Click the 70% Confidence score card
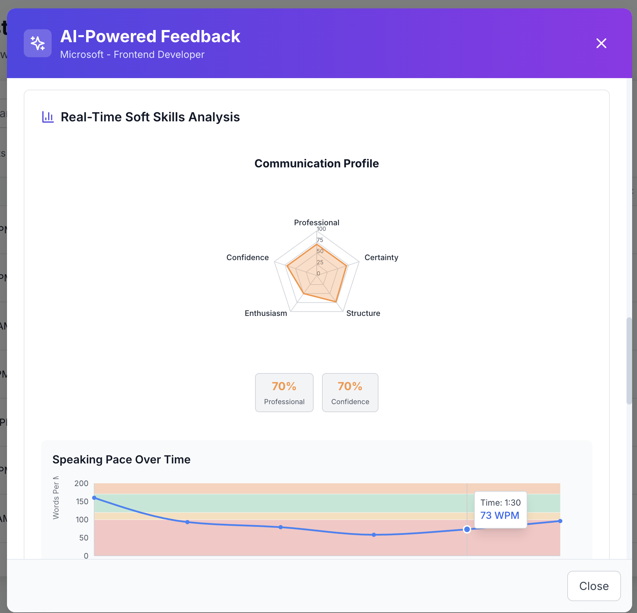Image resolution: width=637 pixels, height=613 pixels. point(350,392)
